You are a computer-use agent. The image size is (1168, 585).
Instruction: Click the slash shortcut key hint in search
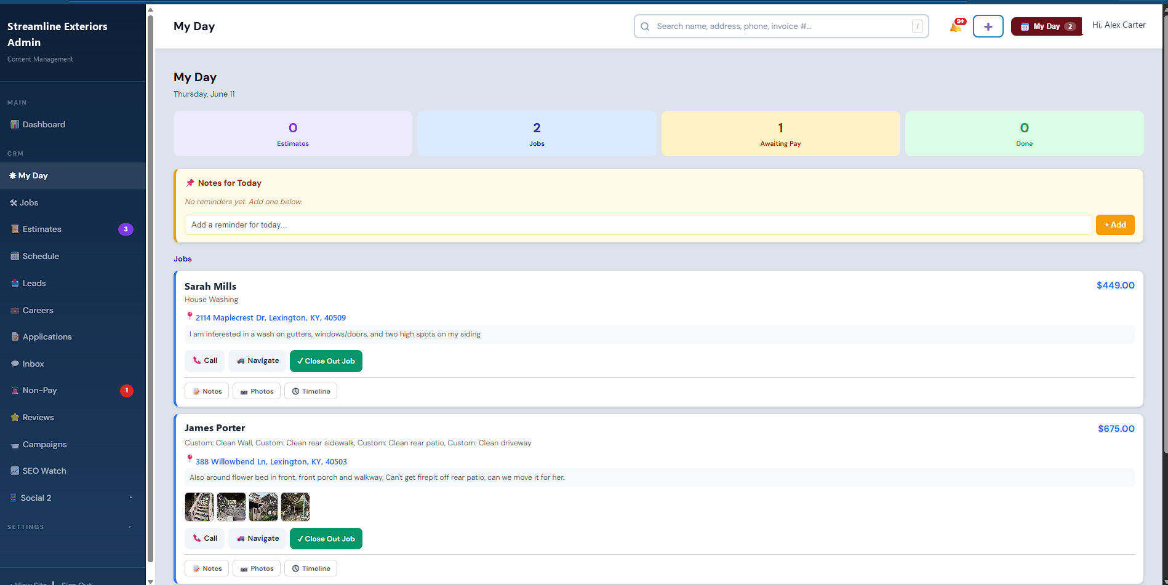918,26
